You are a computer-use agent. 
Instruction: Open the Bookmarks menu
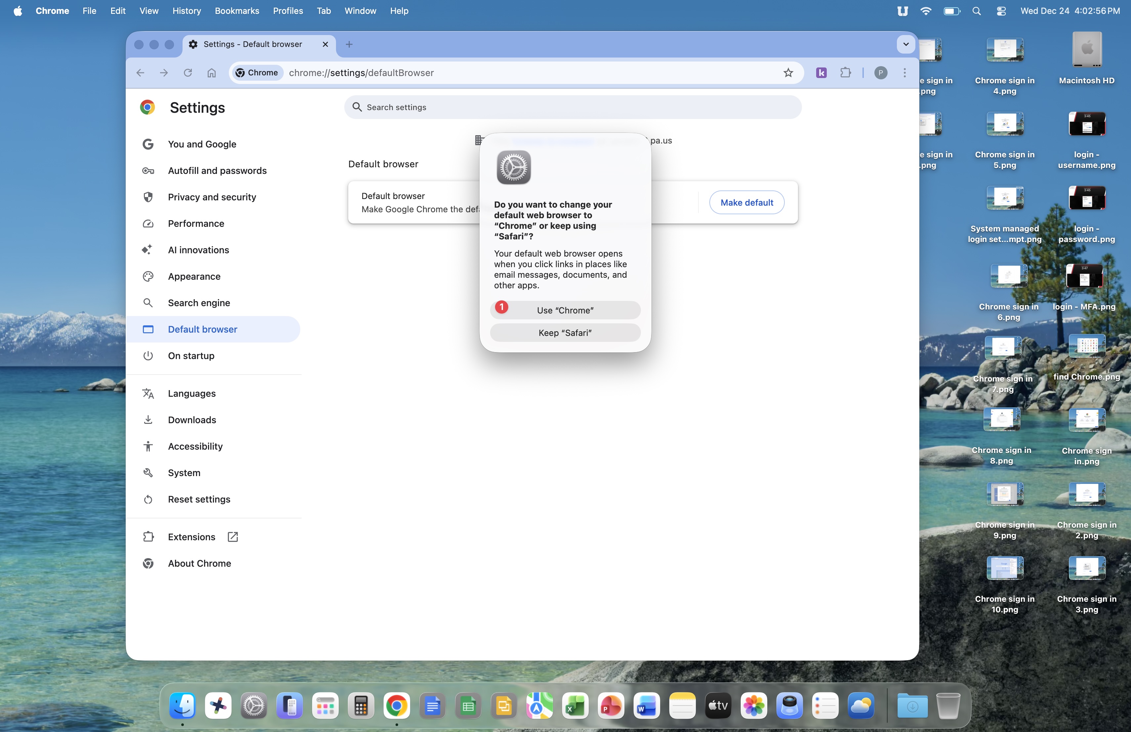[x=237, y=11]
